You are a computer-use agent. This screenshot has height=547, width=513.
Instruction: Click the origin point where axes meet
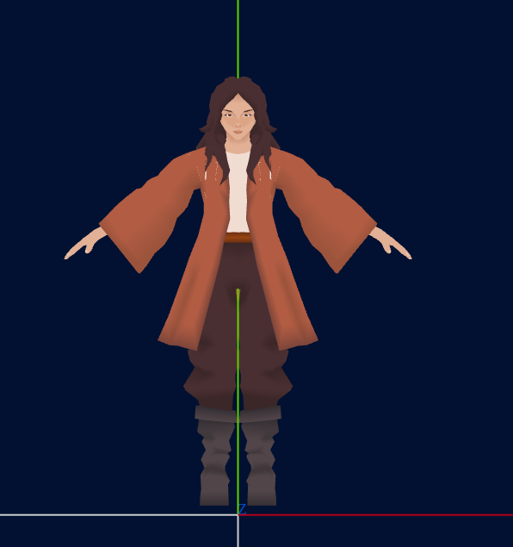238,515
